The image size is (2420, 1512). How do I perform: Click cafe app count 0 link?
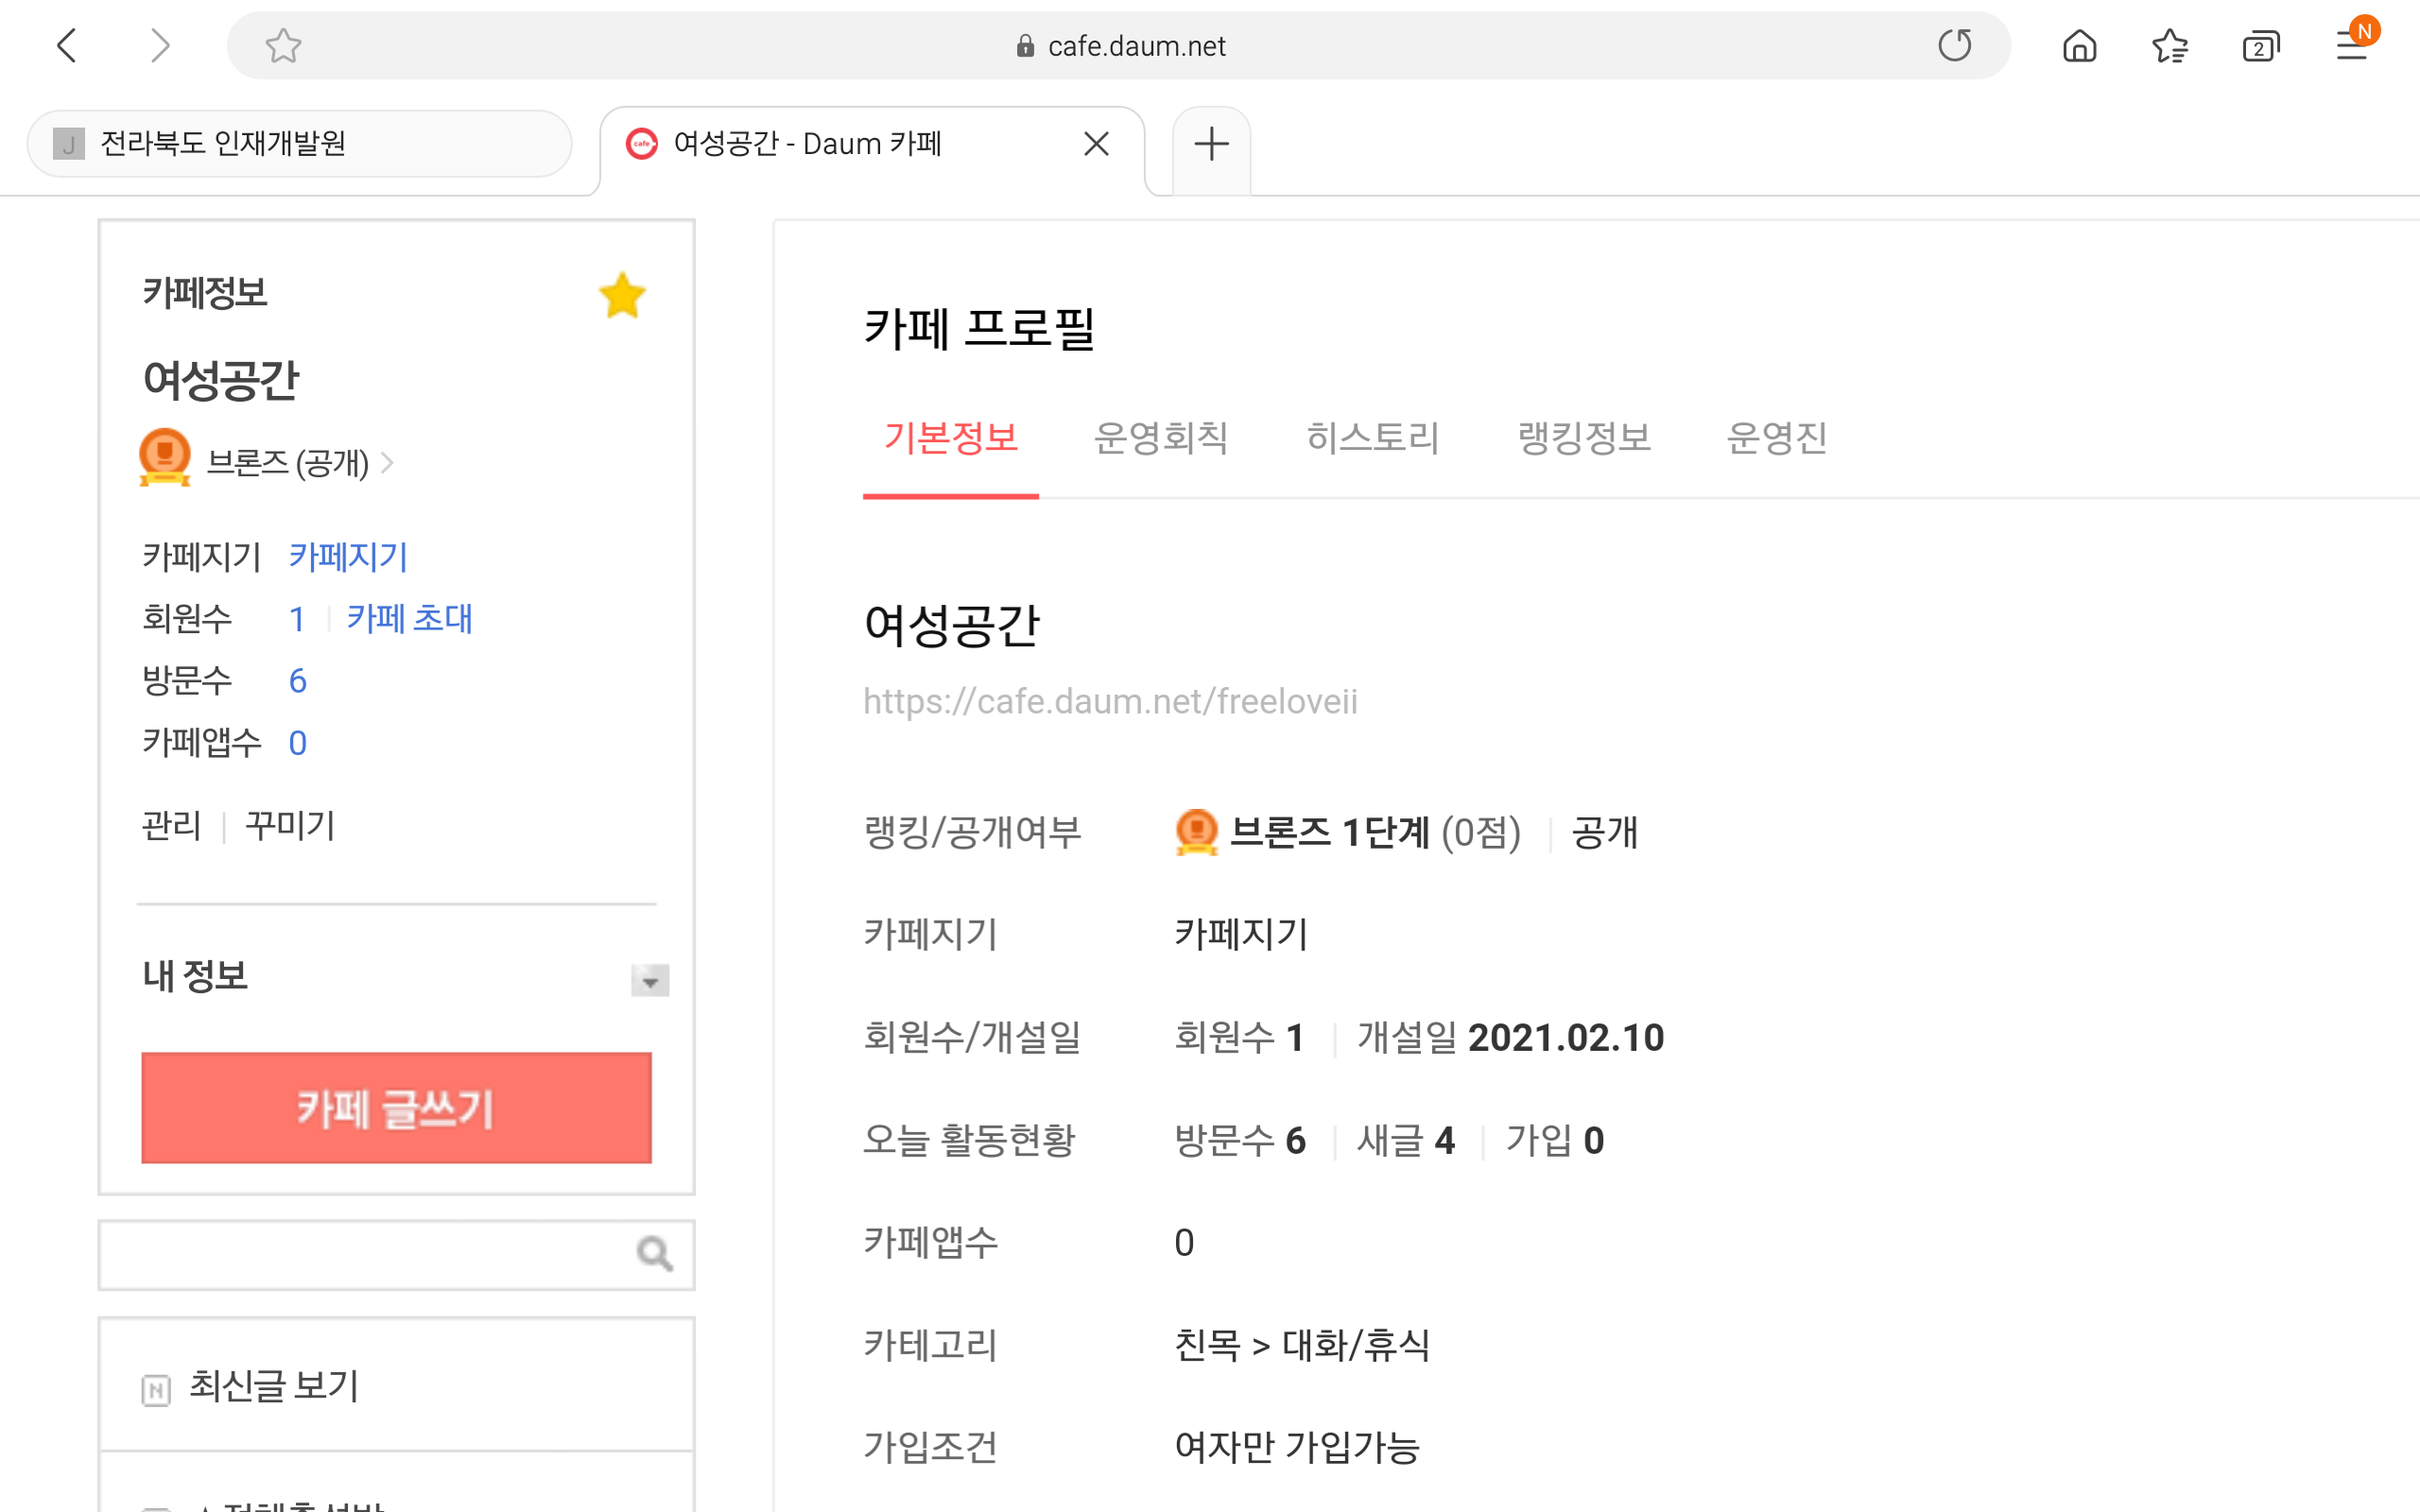click(297, 743)
